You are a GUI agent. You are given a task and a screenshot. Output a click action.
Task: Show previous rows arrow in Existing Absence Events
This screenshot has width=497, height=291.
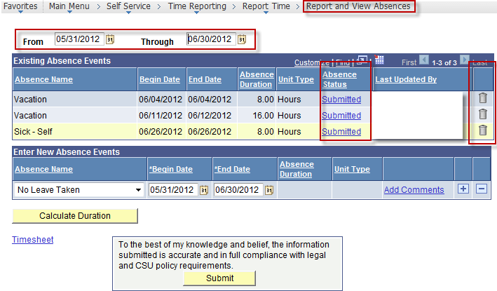[x=424, y=60]
